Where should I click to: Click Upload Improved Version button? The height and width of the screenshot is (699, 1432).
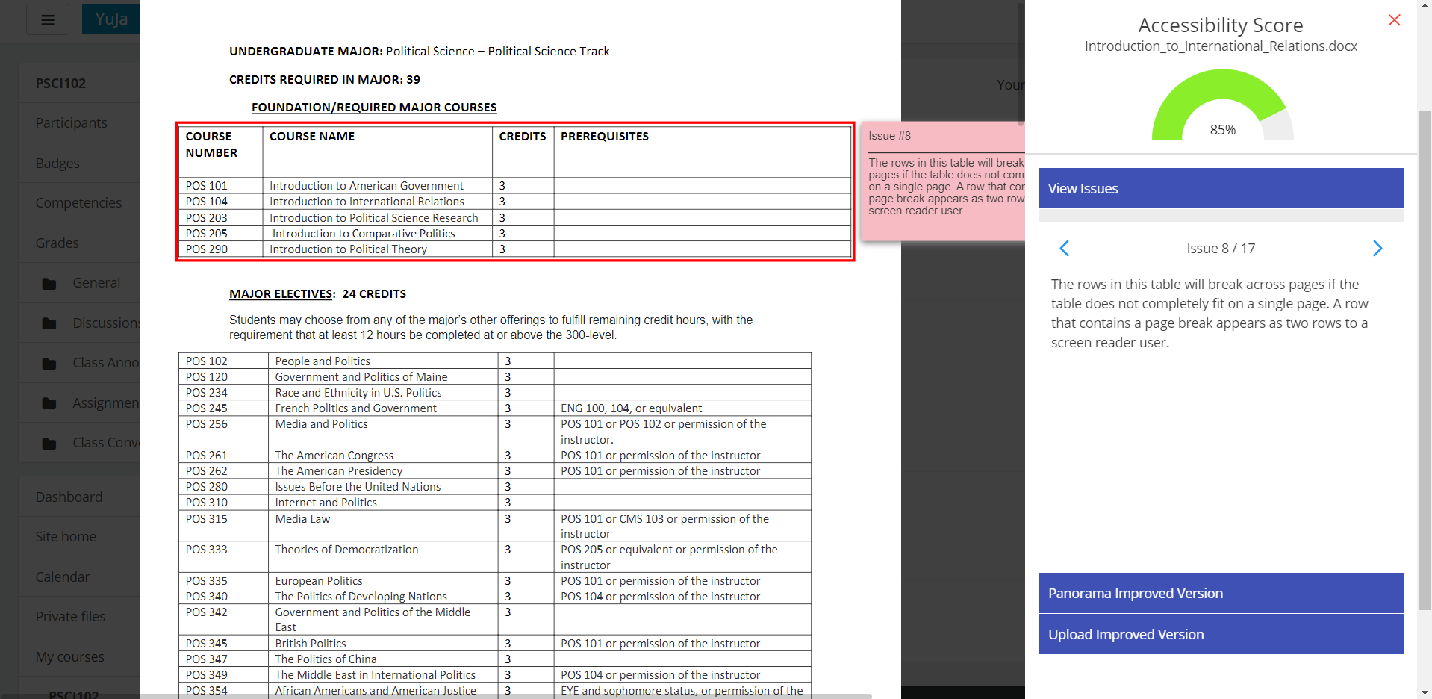(x=1221, y=634)
